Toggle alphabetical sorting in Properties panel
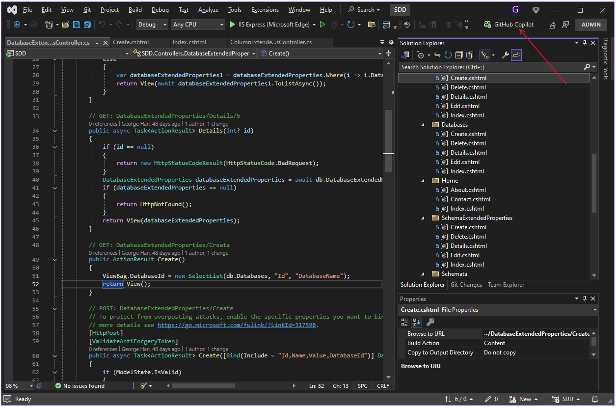This screenshot has width=616, height=407. (x=416, y=322)
